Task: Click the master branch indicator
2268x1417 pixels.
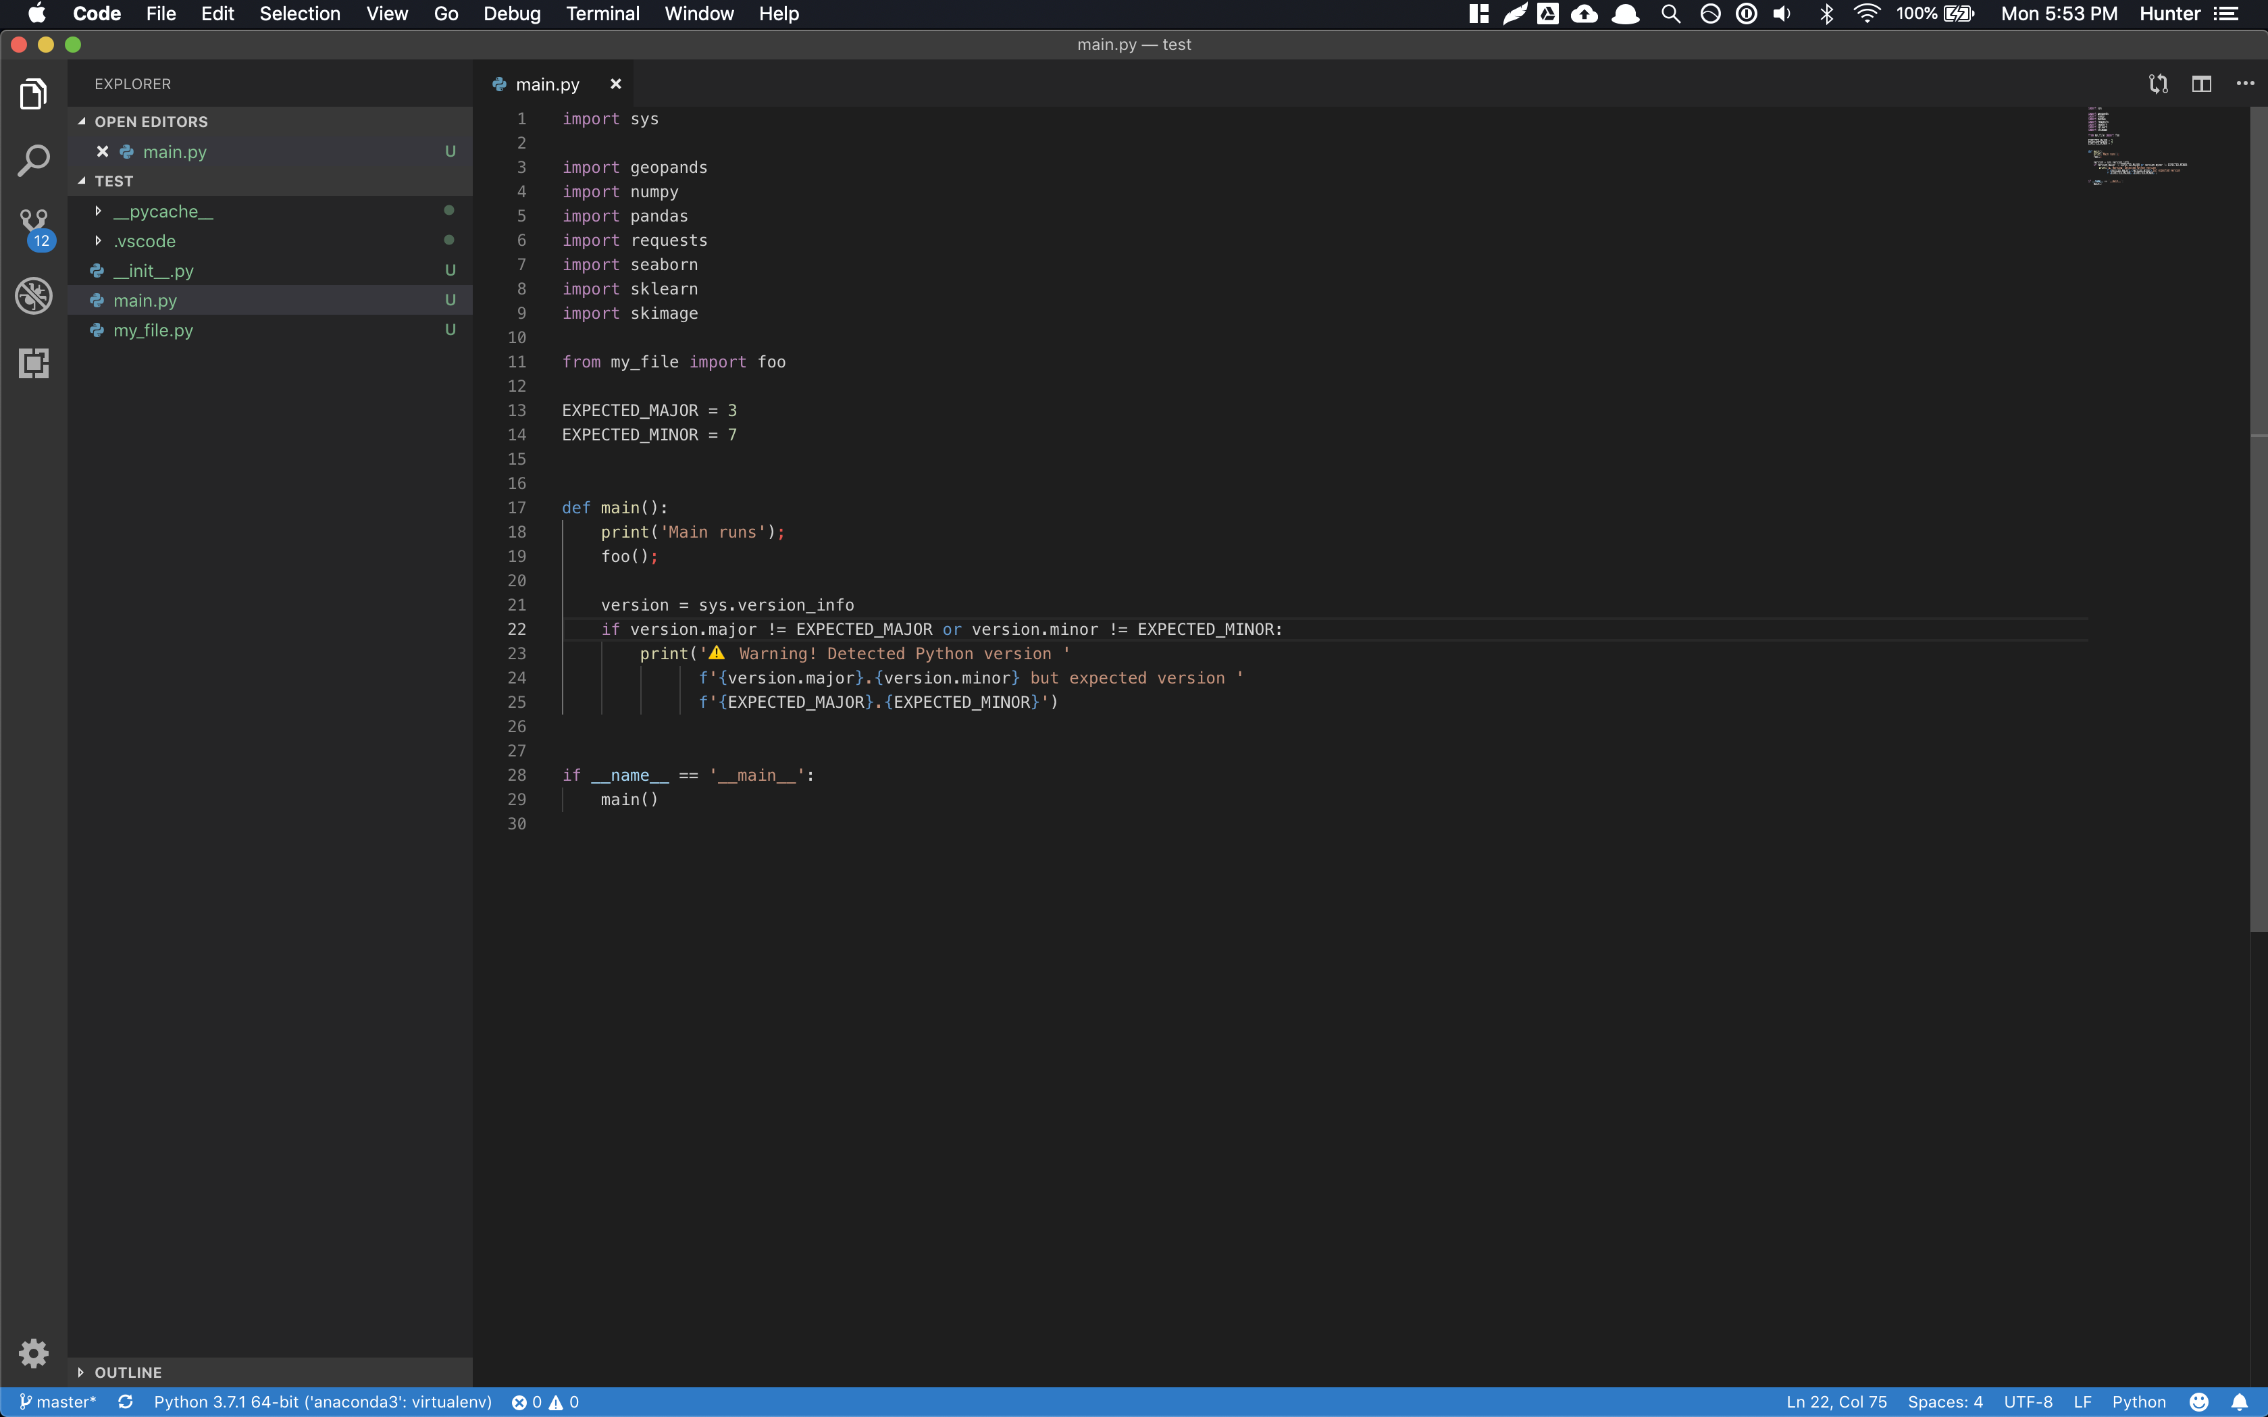Action: coord(57,1402)
